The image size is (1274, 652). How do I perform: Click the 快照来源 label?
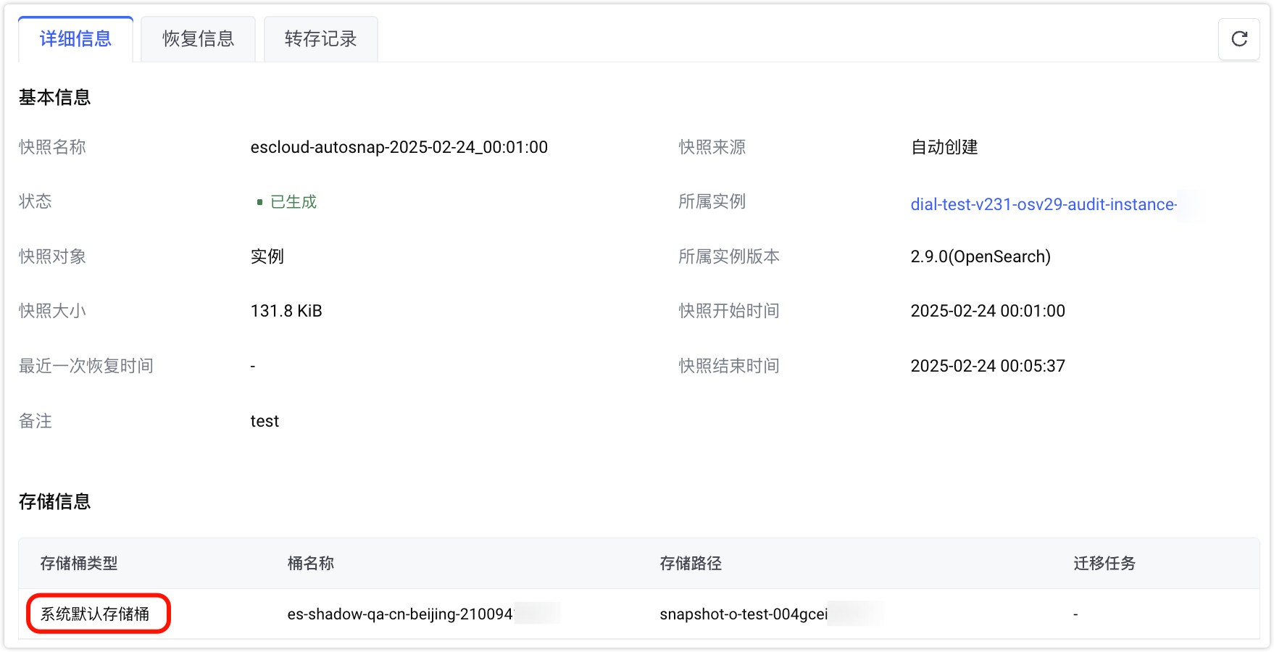(x=712, y=147)
